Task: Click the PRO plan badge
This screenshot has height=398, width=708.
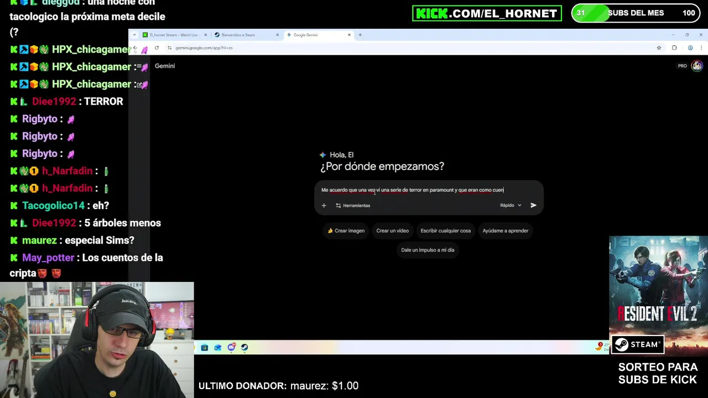Action: pos(682,66)
